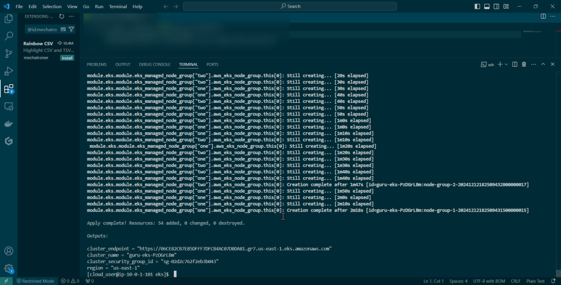Toggle the secondary sidebar visibility
Screen dimensions: 561x285
(x=497, y=7)
